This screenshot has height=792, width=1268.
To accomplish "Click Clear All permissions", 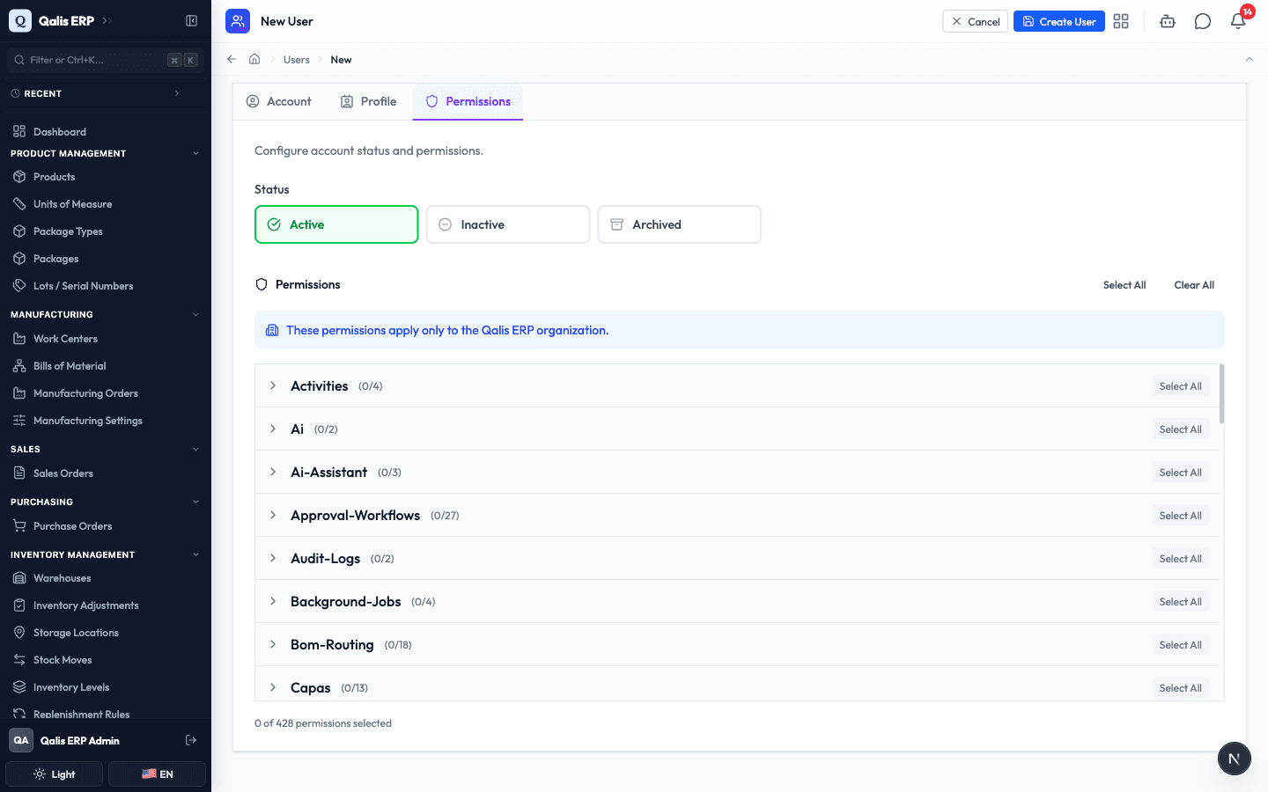I will point(1194,285).
